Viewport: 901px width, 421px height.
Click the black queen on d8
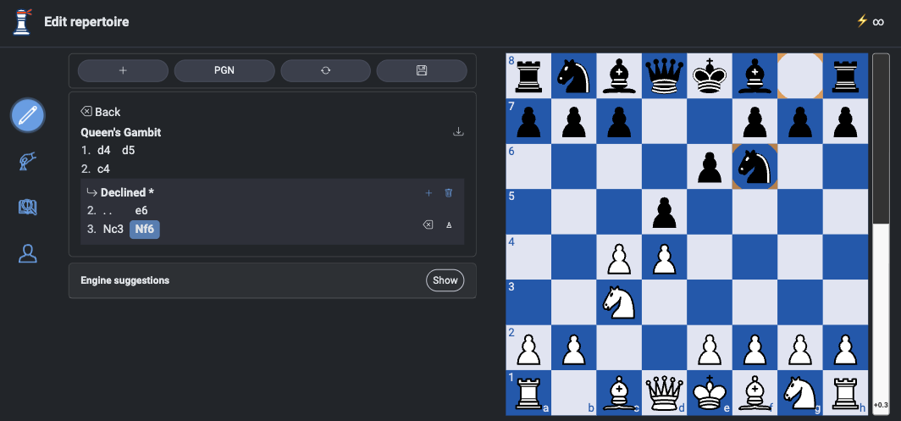point(664,75)
